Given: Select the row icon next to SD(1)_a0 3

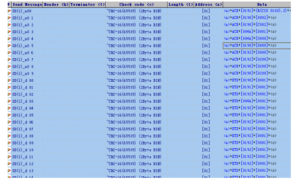Looking at the screenshot, I should (x=9, y=32).
